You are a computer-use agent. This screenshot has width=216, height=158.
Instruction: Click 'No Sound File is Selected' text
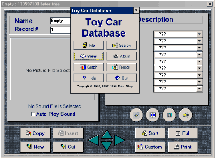point(55,106)
